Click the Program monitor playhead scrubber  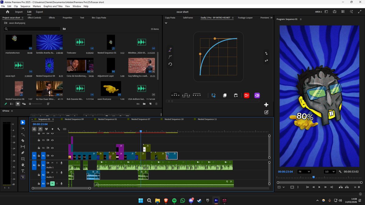coord(314,177)
